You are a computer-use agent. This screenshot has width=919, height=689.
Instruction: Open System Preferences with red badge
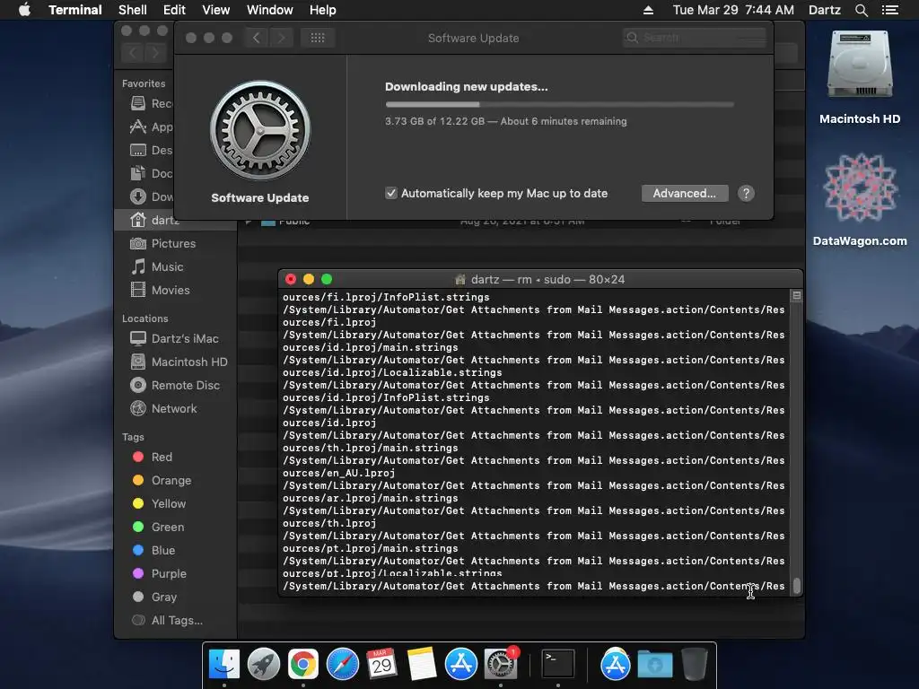(501, 664)
